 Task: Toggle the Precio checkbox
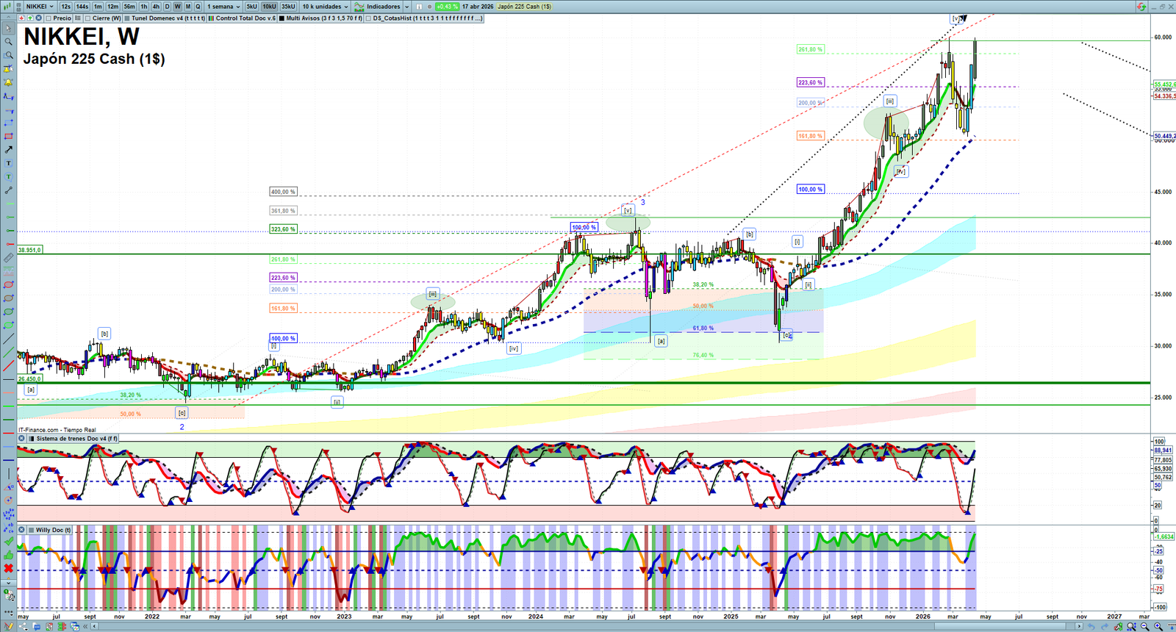coord(49,18)
